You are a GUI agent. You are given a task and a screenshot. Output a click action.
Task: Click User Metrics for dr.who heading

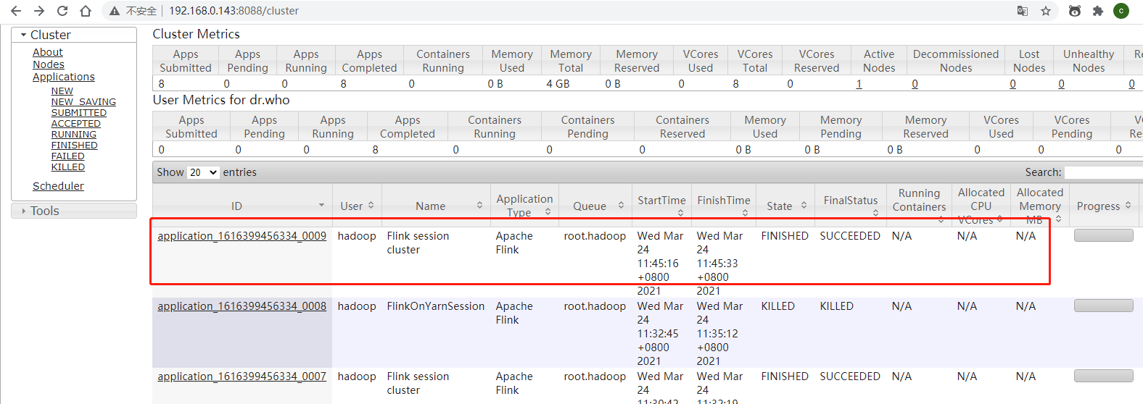click(x=221, y=100)
